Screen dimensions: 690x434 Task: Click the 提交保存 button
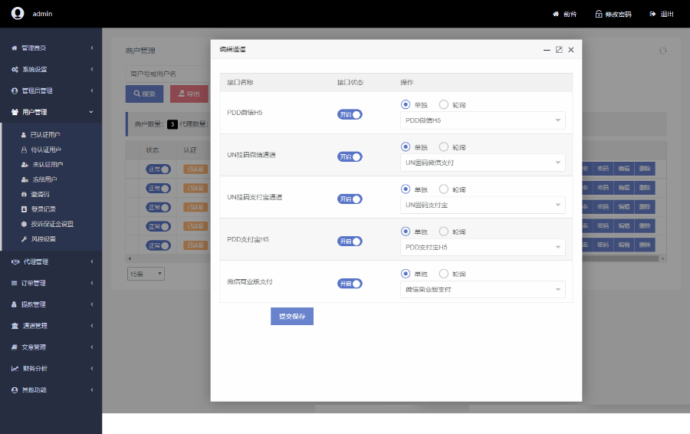[x=292, y=317]
